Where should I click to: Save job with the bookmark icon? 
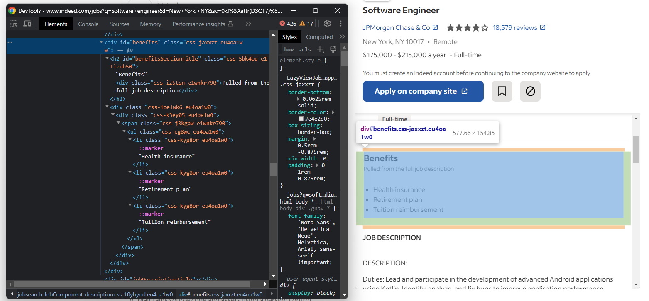pos(502,91)
